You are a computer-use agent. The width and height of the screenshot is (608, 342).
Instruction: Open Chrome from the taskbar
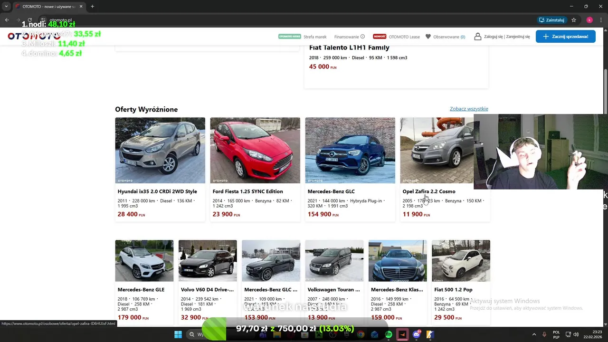coord(361,334)
